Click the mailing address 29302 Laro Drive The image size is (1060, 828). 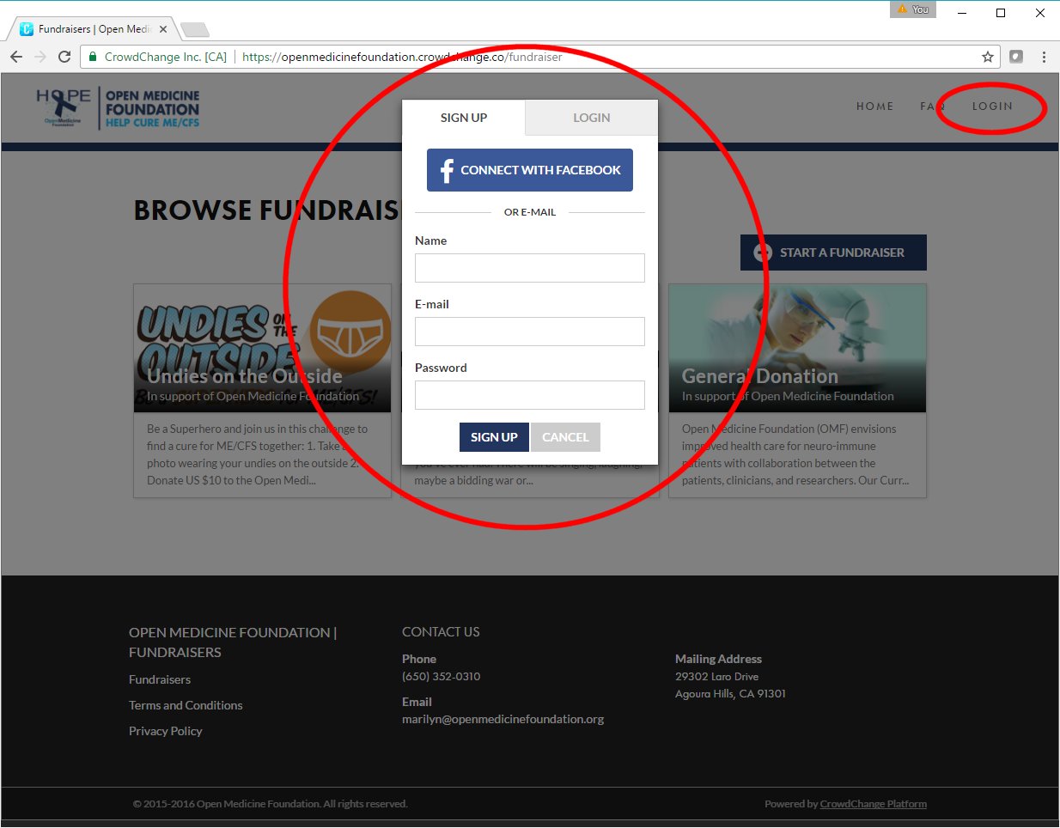point(717,676)
